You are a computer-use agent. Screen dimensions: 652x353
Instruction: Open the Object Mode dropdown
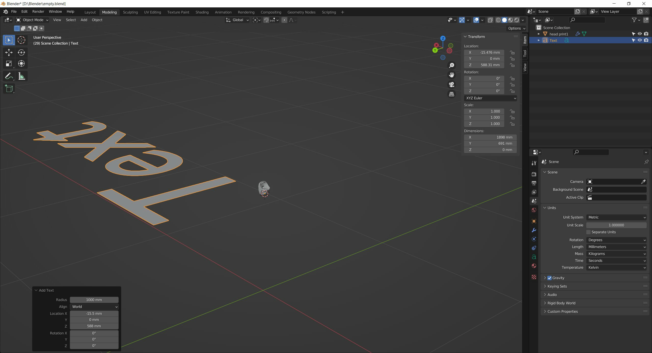coord(32,20)
